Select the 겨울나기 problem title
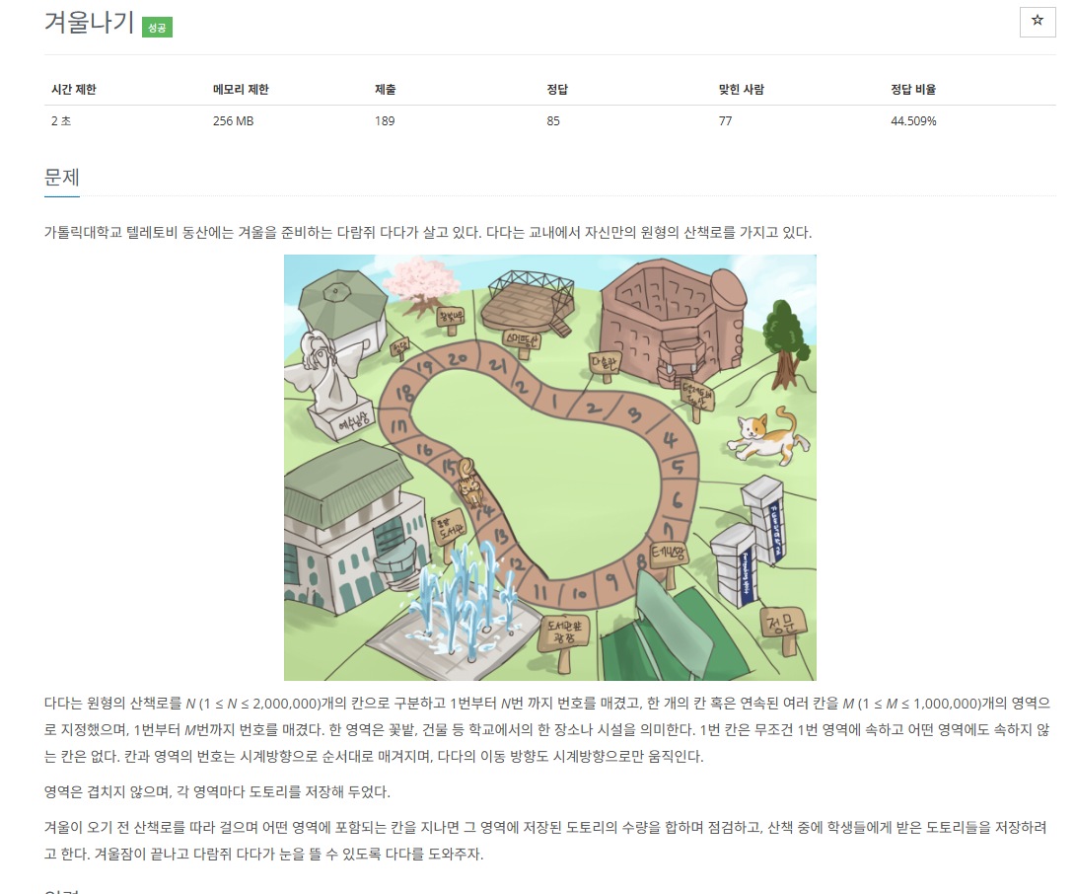Viewport: 1075px width, 894px height. click(89, 22)
